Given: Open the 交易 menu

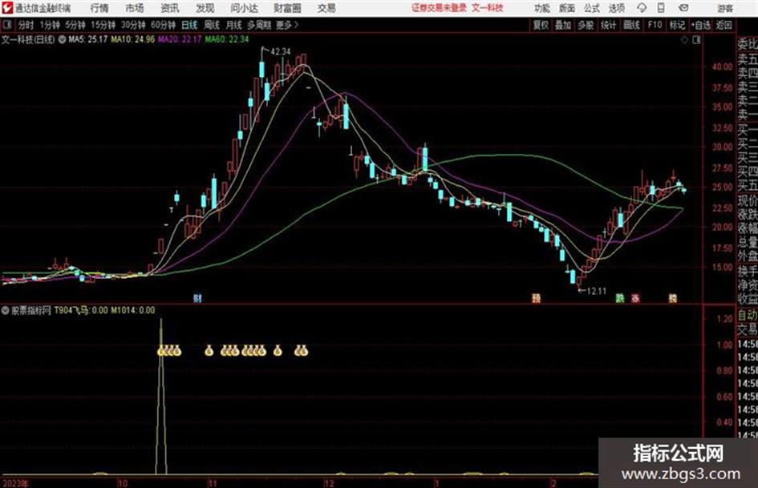Looking at the screenshot, I should pyautogui.click(x=326, y=8).
